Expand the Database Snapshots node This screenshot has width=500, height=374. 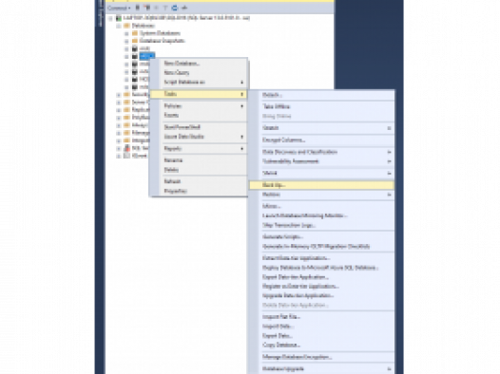[126, 41]
